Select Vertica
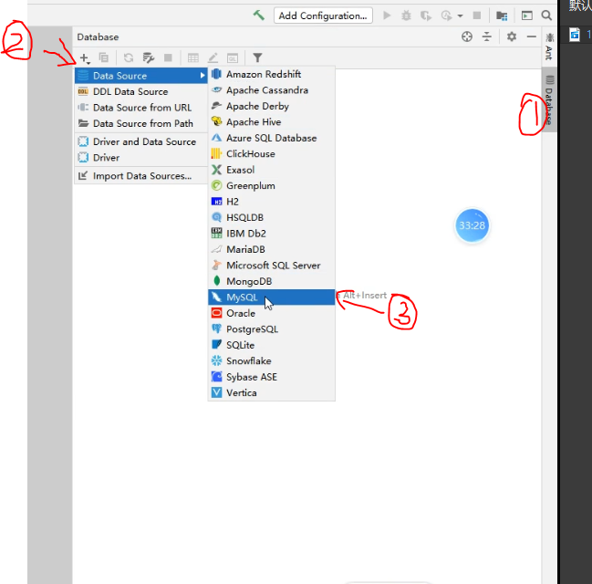 coord(272,393)
